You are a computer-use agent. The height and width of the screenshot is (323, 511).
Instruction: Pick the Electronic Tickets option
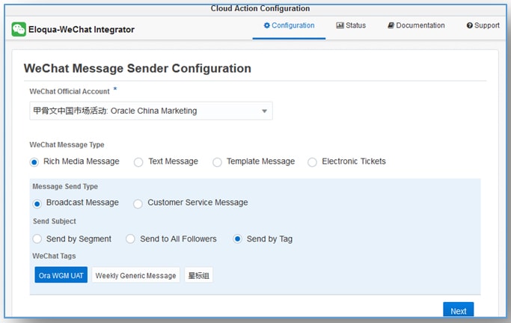pyautogui.click(x=312, y=161)
